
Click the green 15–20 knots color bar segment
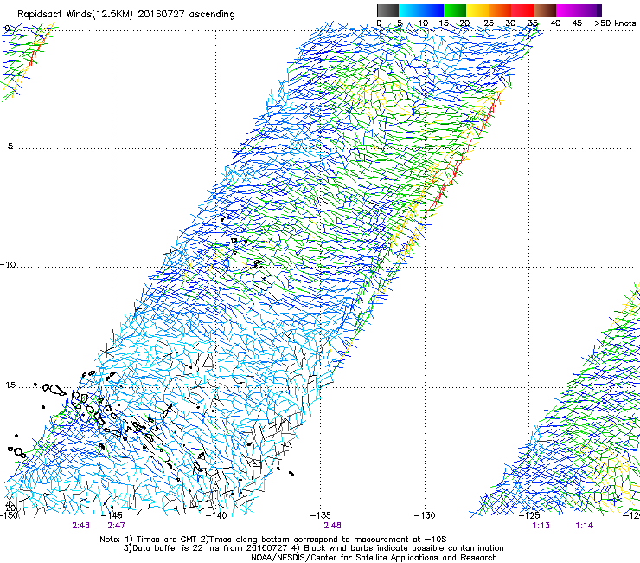tap(455, 10)
